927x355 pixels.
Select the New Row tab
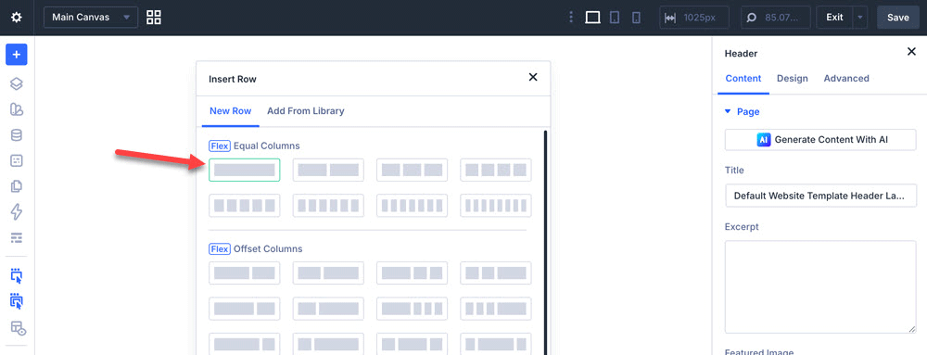tap(231, 111)
